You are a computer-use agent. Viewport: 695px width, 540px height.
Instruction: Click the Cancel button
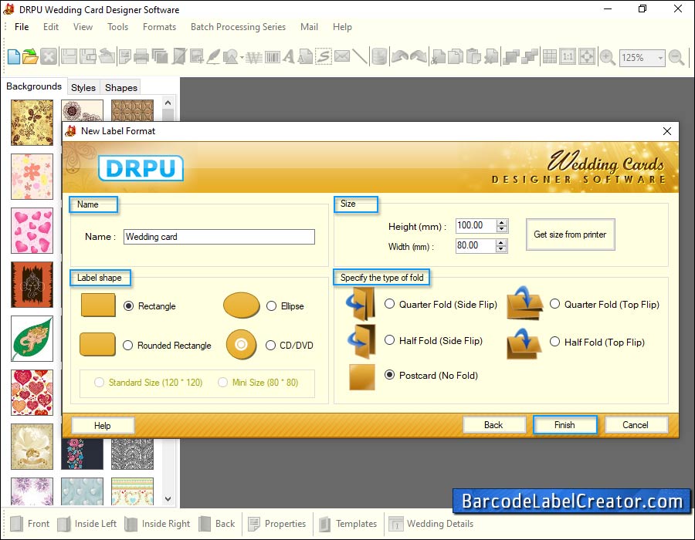tap(636, 425)
